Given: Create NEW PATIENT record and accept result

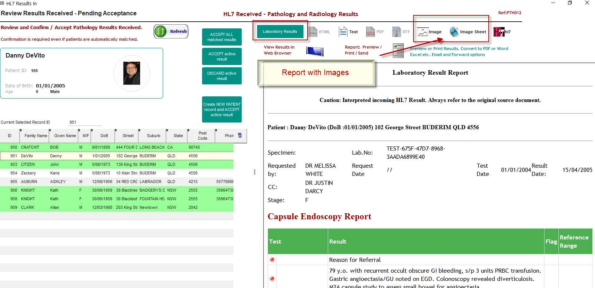Looking at the screenshot, I should pyautogui.click(x=222, y=109).
